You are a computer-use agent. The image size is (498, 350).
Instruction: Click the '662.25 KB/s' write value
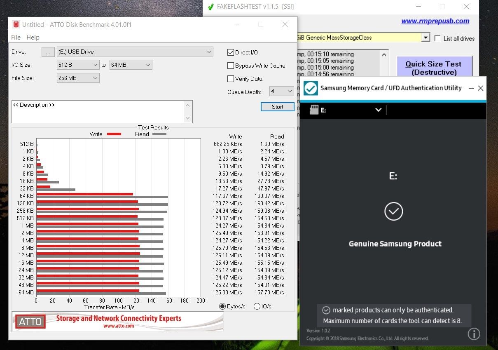[228, 144]
